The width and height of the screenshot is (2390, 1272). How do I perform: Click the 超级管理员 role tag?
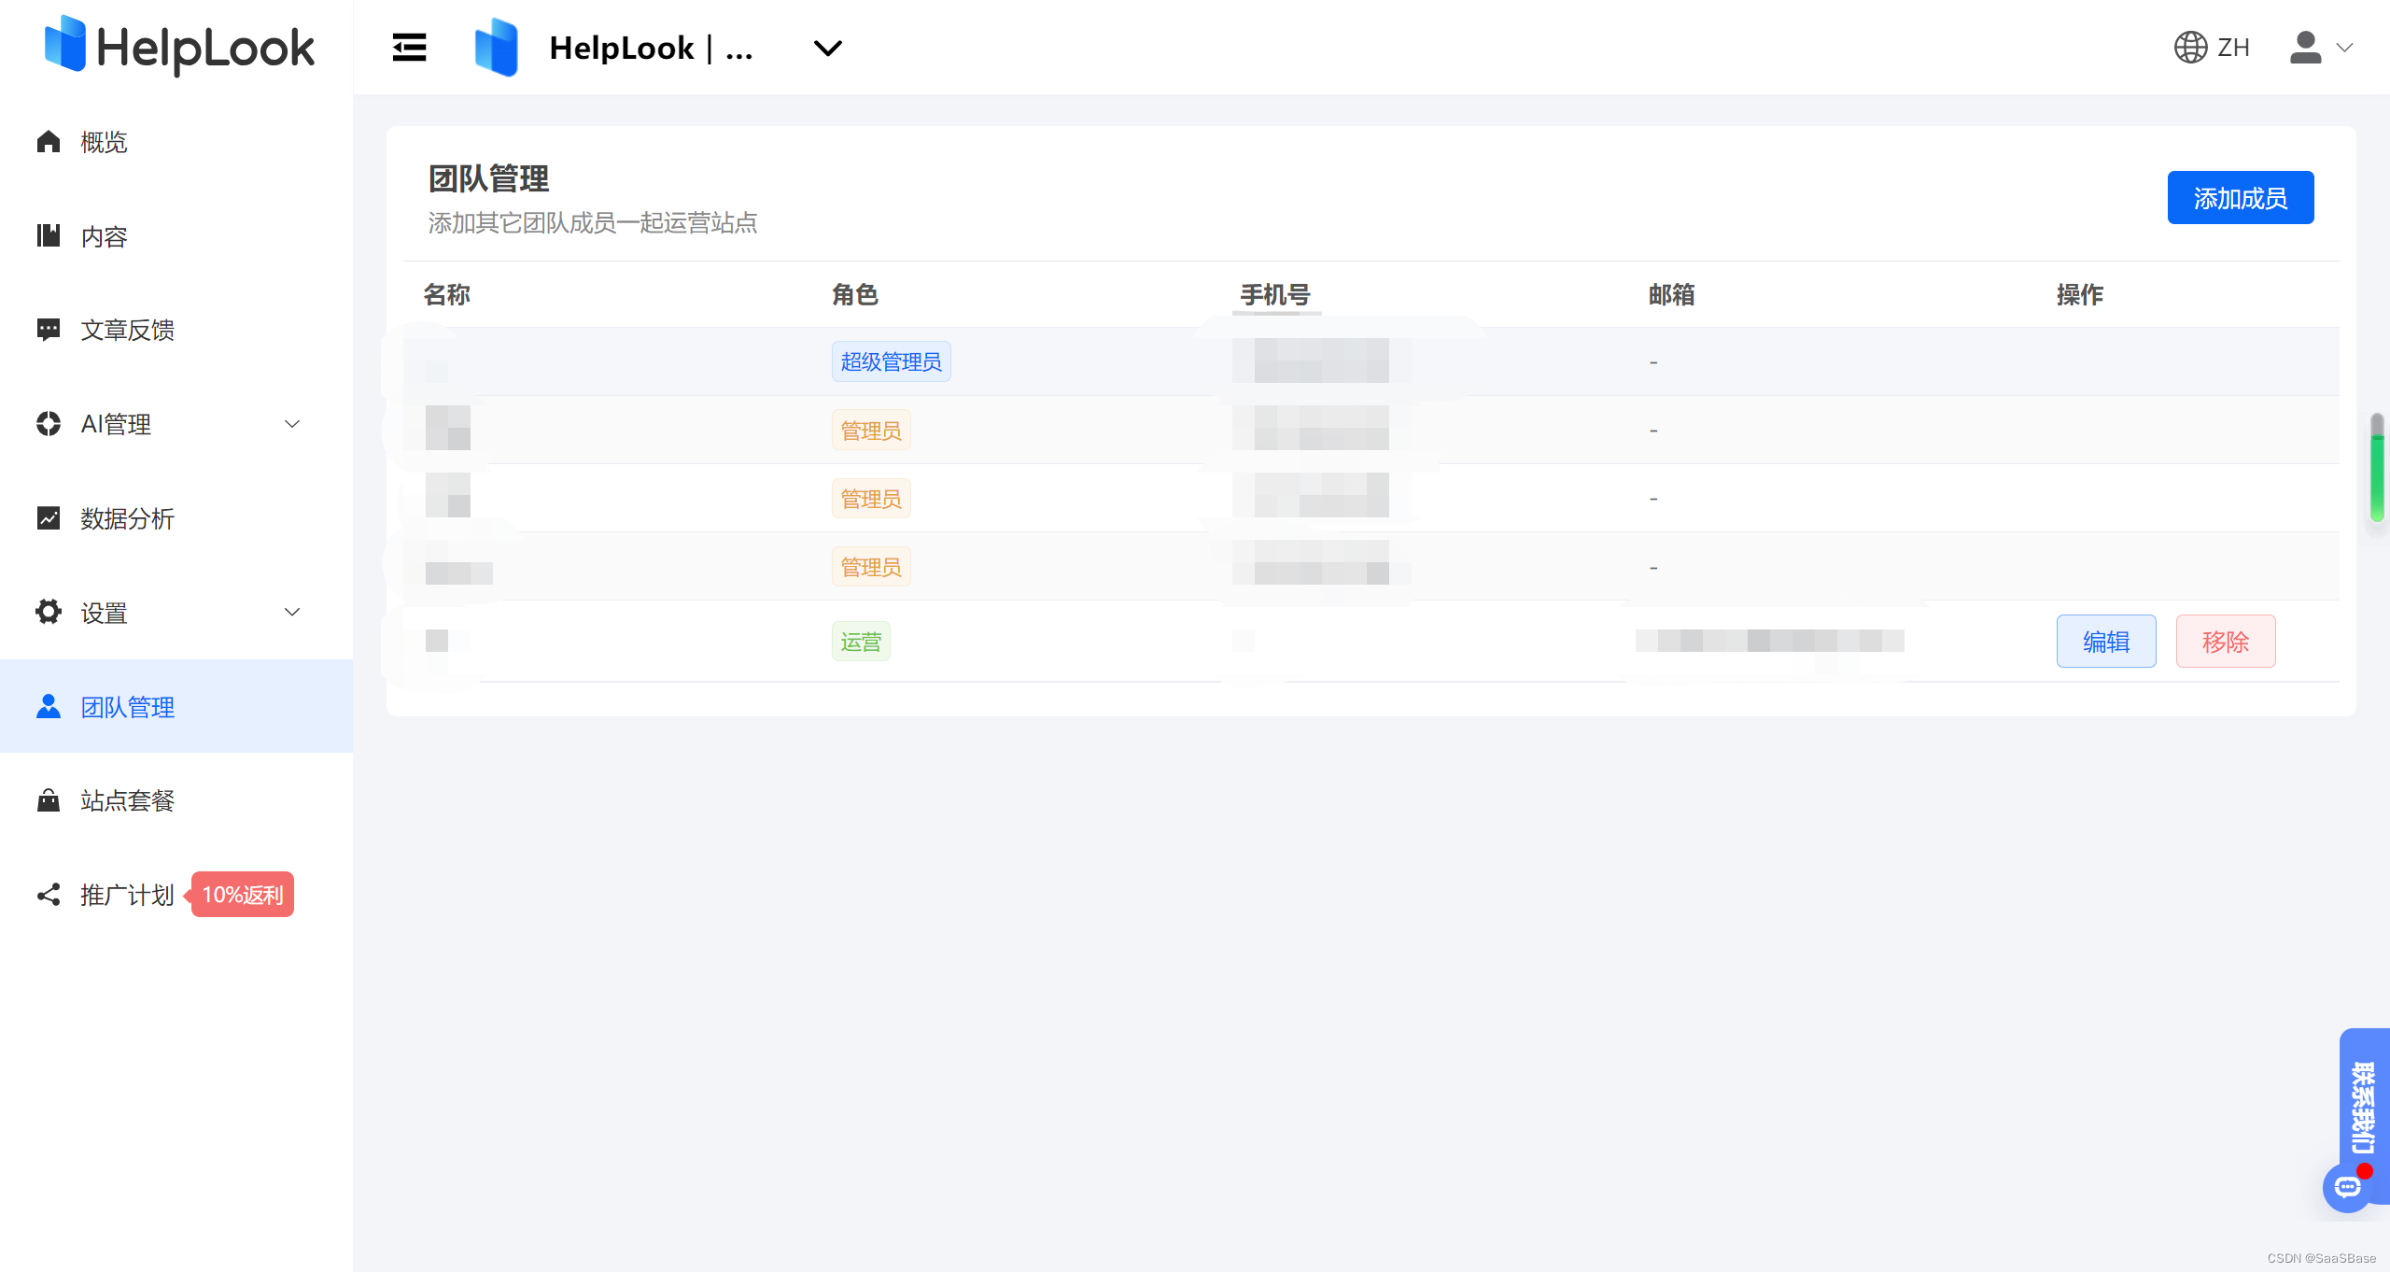coord(892,361)
